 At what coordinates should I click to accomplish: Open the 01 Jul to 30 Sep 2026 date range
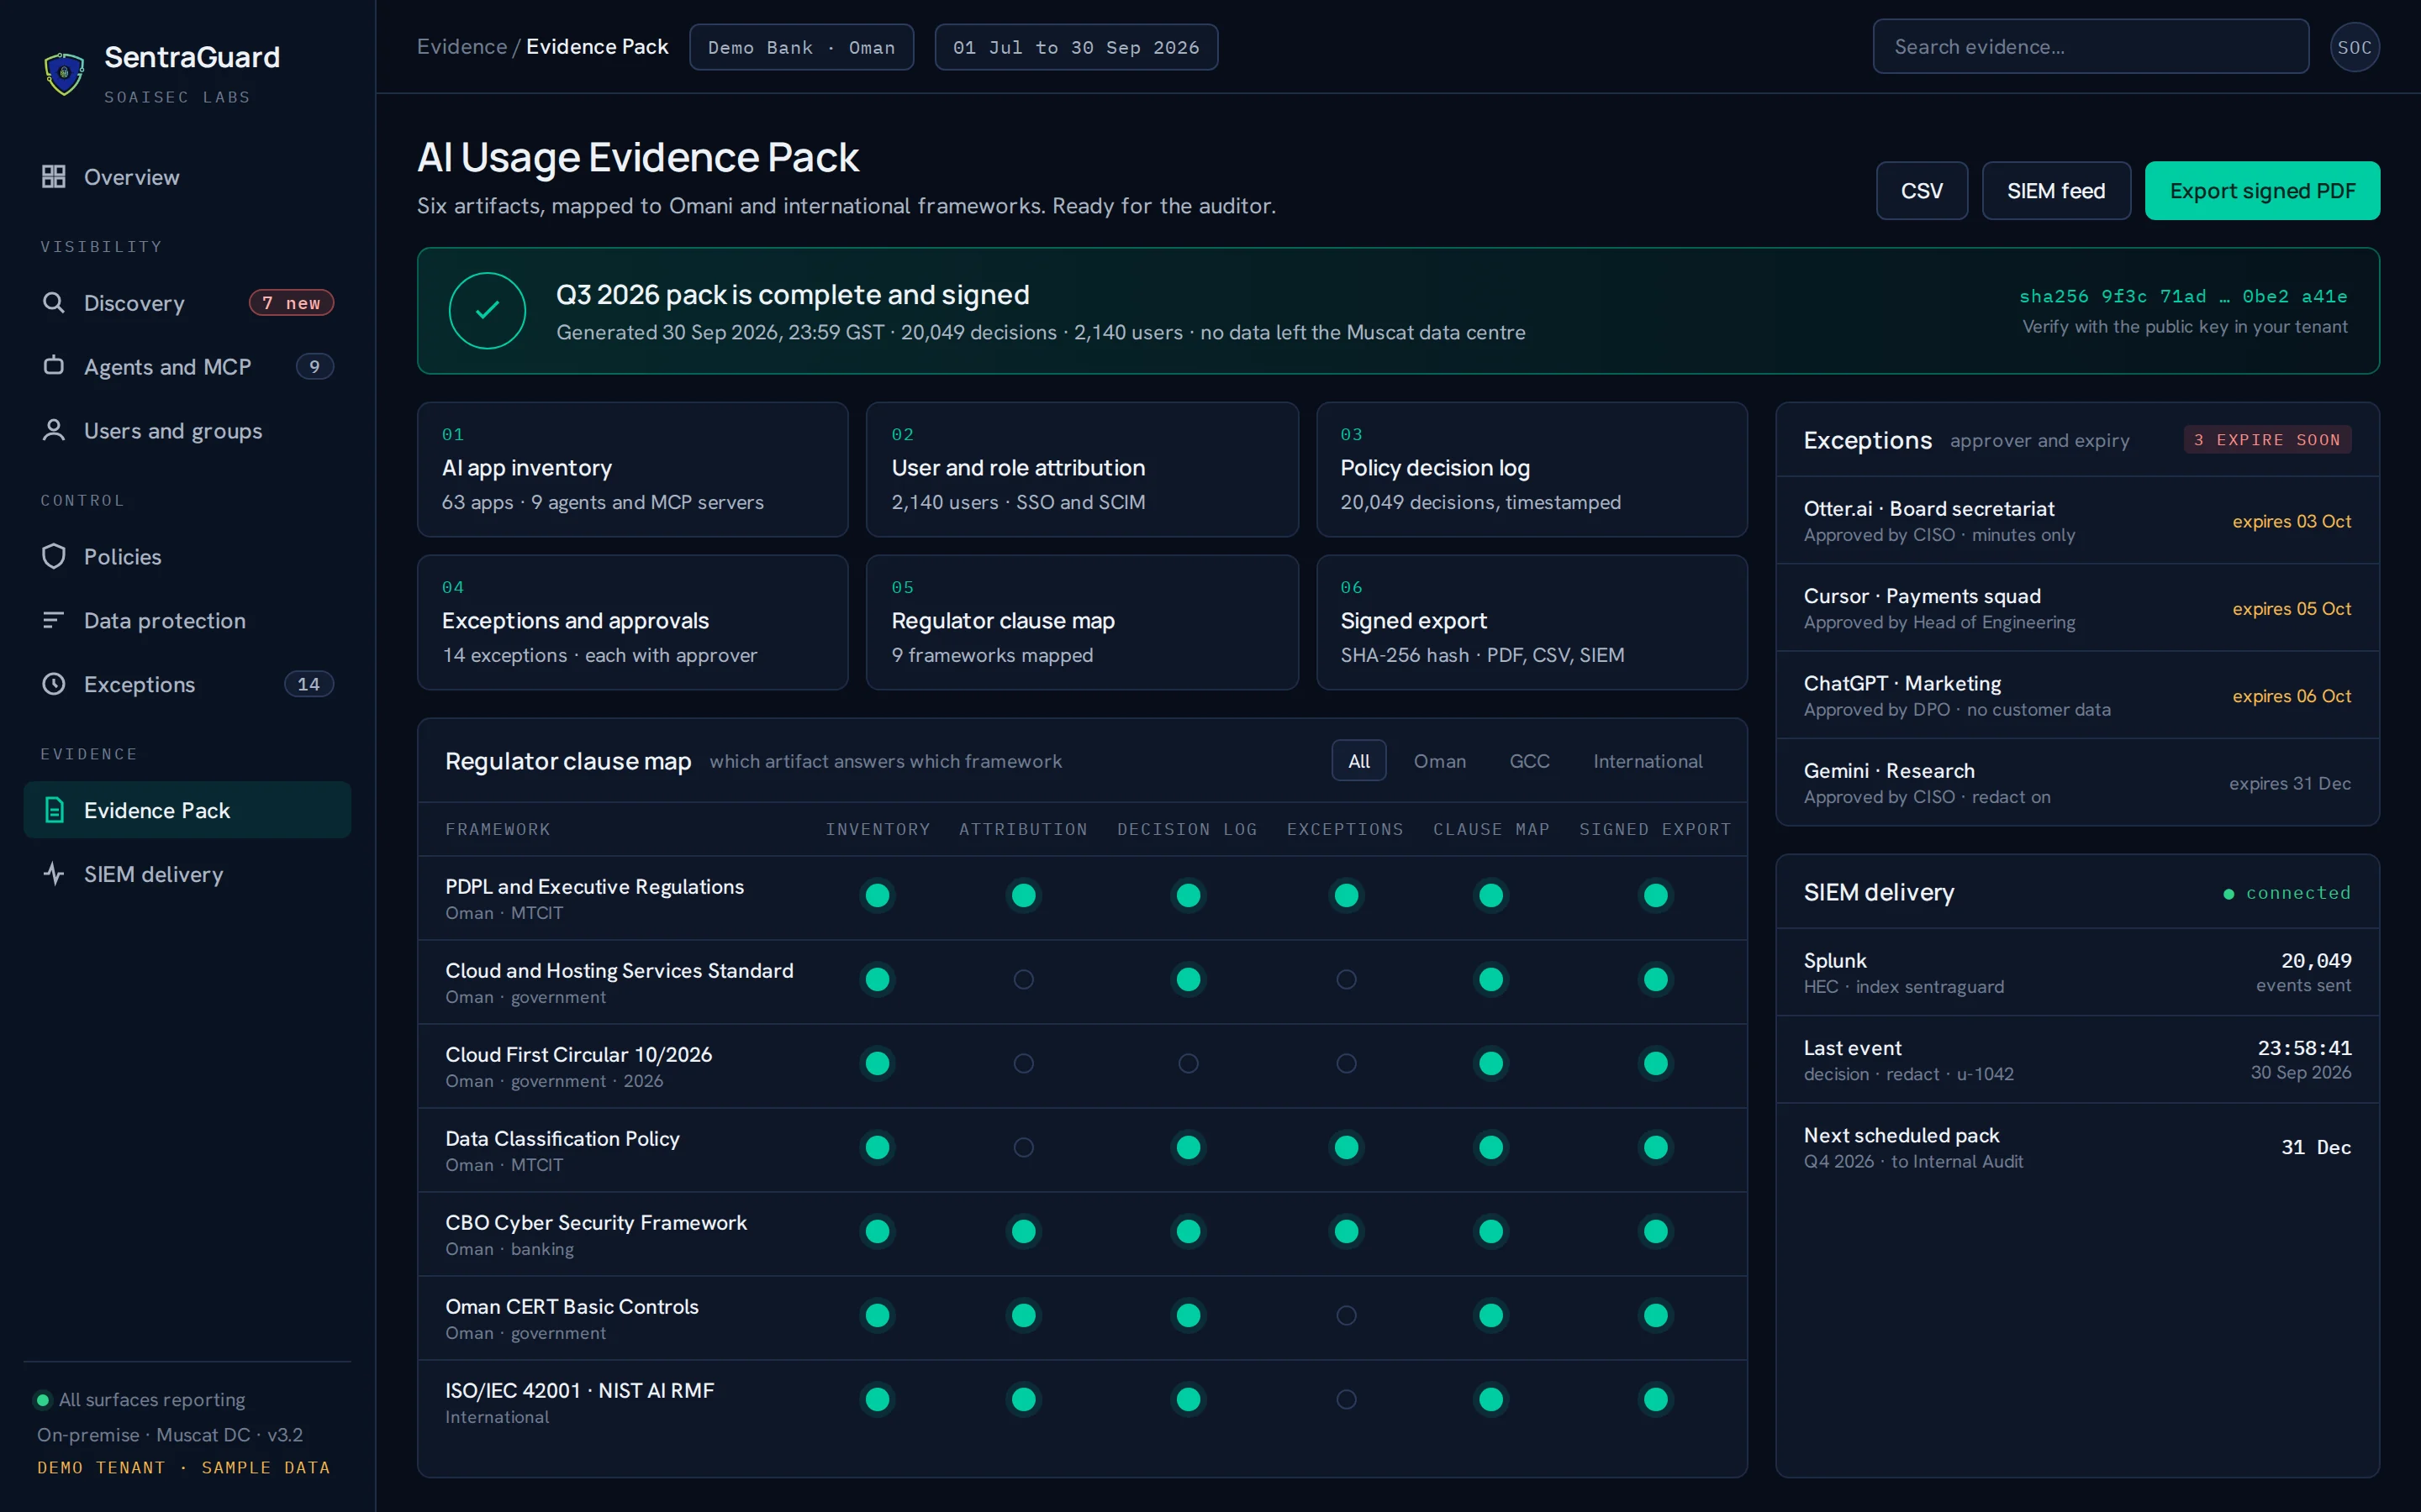1077,47
